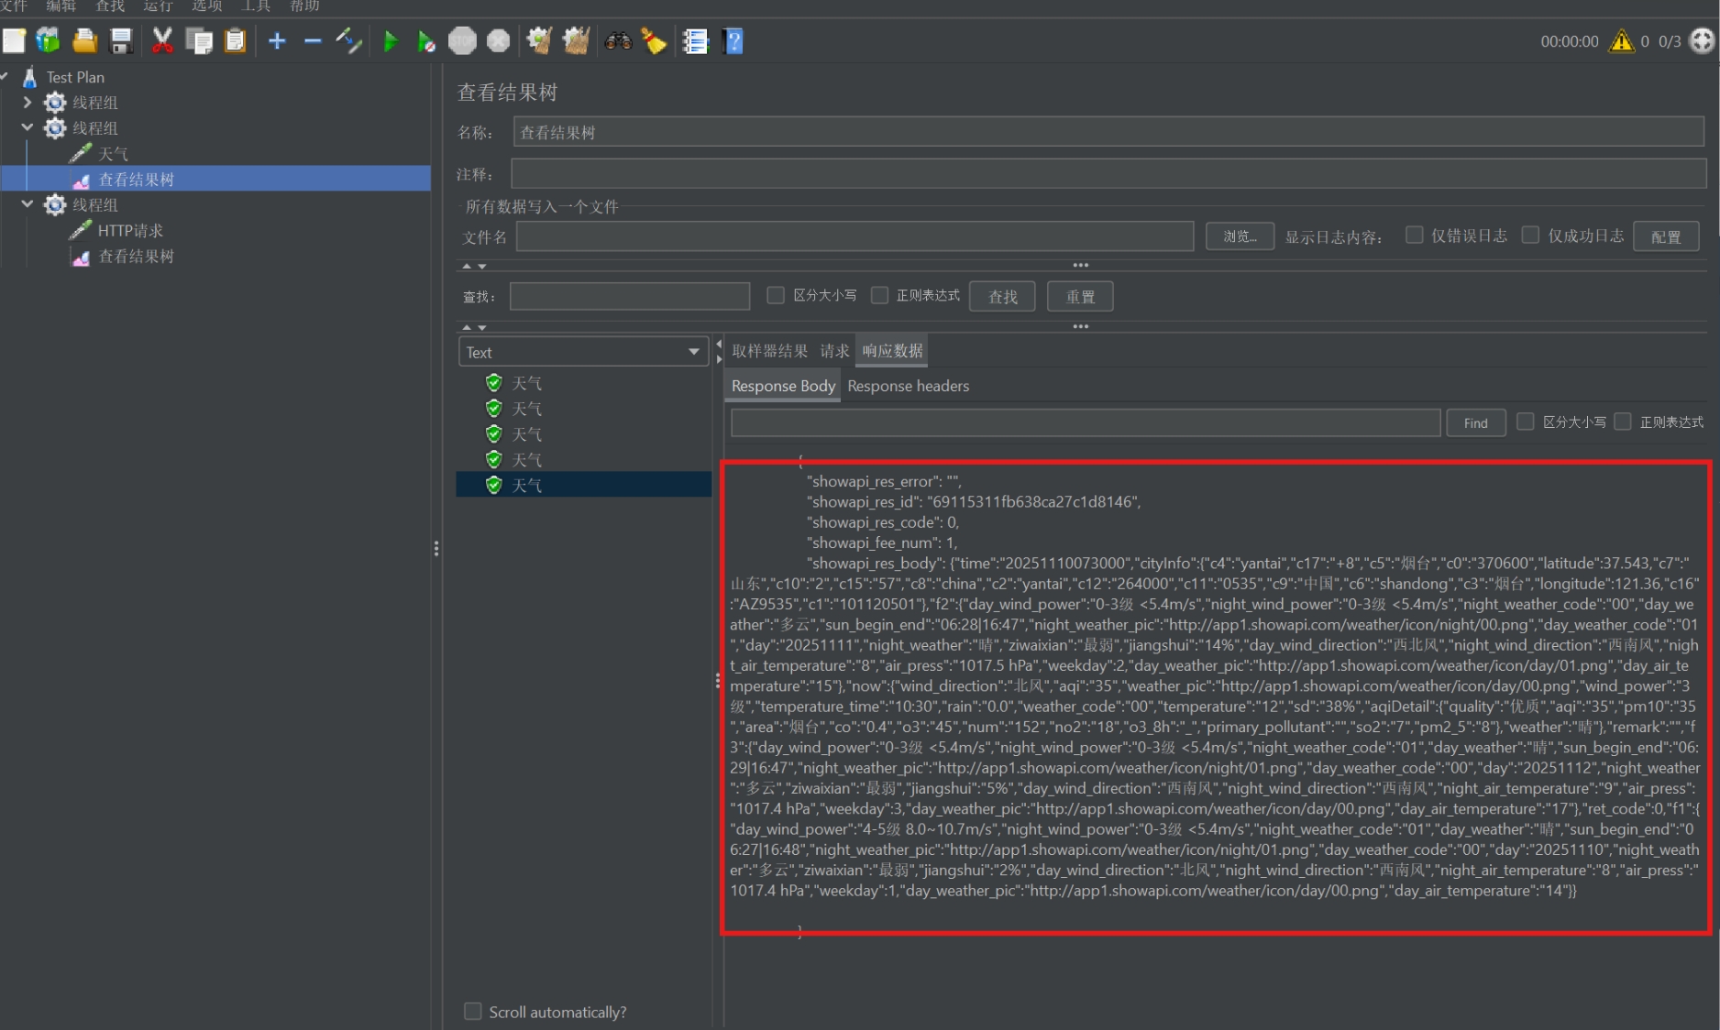The width and height of the screenshot is (1720, 1030).
Task: Click the blue plus Expand All icon
Action: pos(277,41)
